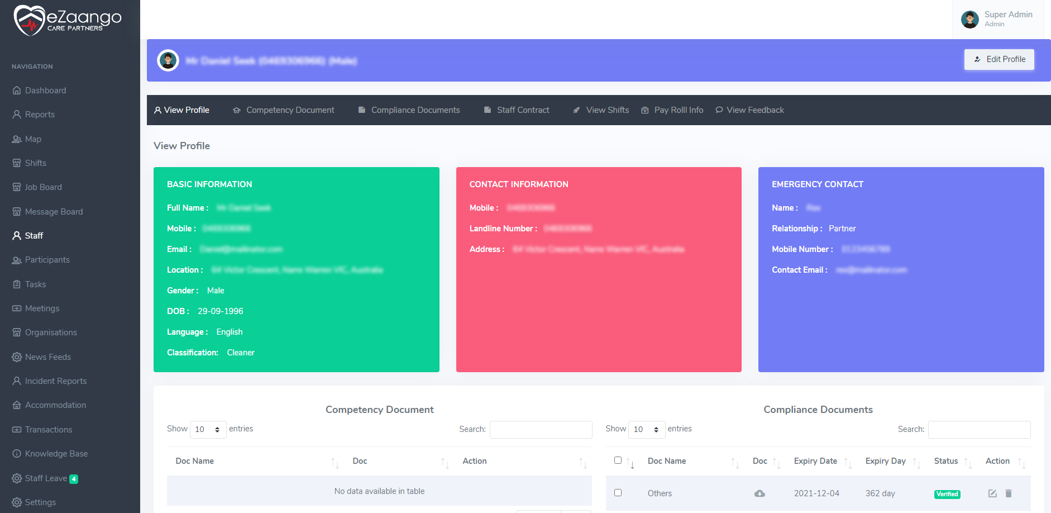
Task: Open the Show entries dropdown under Competency Document
Action: click(208, 429)
